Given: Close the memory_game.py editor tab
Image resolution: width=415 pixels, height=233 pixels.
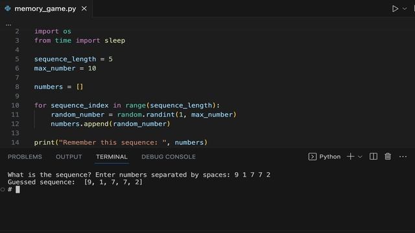Looking at the screenshot, I should (x=84, y=8).
